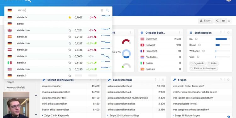236x118 pixels.
Task: Open help icon of Fragen card
Action: (x=221, y=80)
